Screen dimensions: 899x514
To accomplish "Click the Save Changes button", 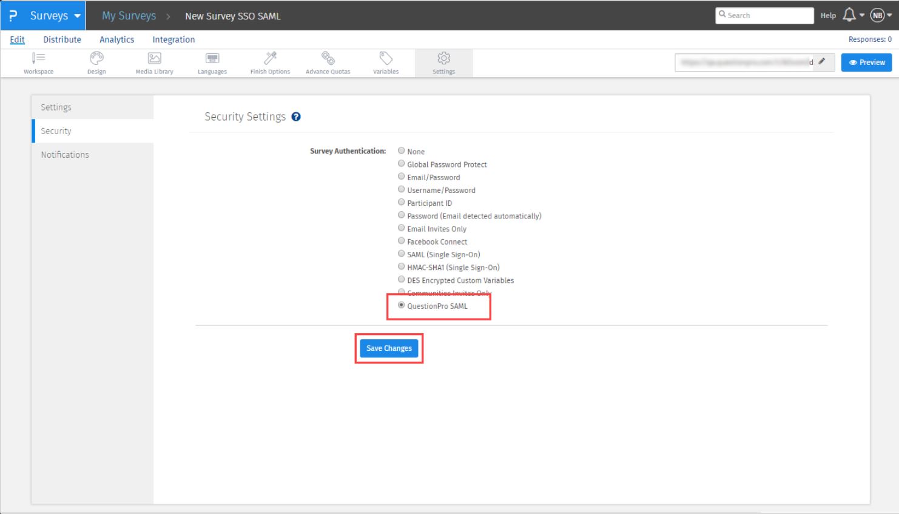I will pos(389,348).
